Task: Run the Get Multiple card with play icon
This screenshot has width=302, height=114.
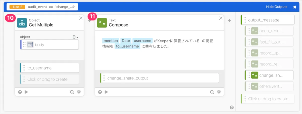Action: tap(26, 92)
